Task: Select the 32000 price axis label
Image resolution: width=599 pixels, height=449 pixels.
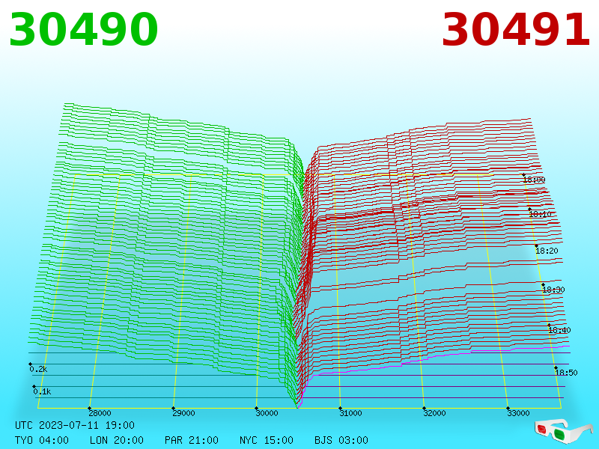Action: tap(434, 413)
